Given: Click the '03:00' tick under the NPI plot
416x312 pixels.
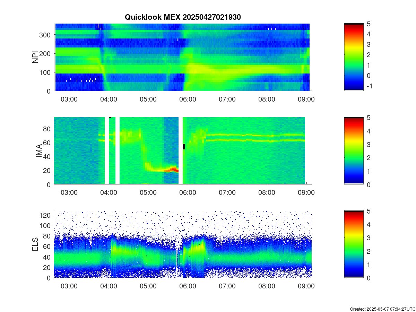Looking at the screenshot, I should coord(69,99).
